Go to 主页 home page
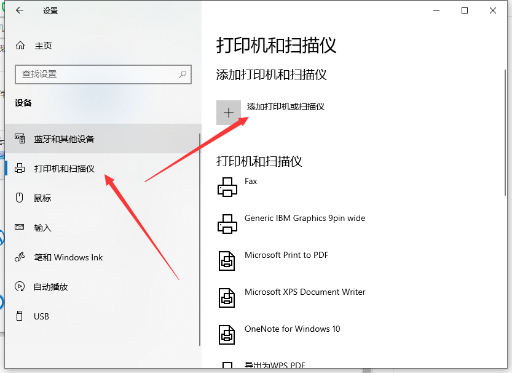Image resolution: width=512 pixels, height=373 pixels. [43, 44]
